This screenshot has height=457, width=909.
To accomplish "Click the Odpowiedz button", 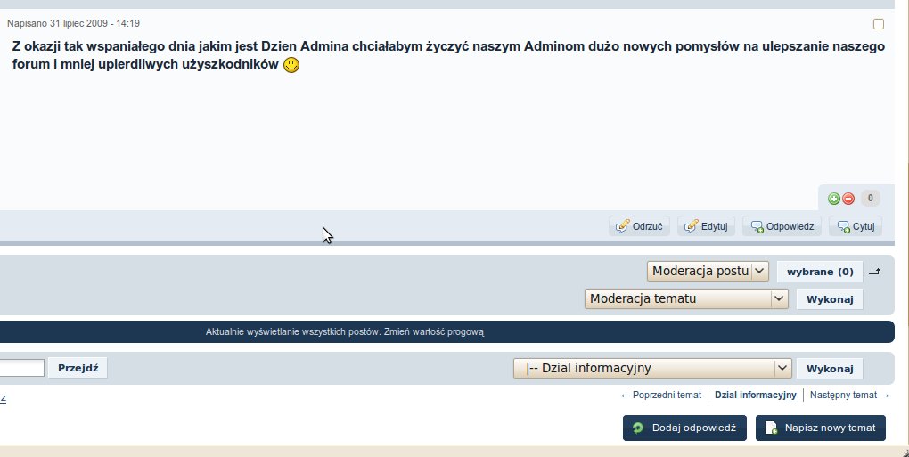I will tap(782, 226).
